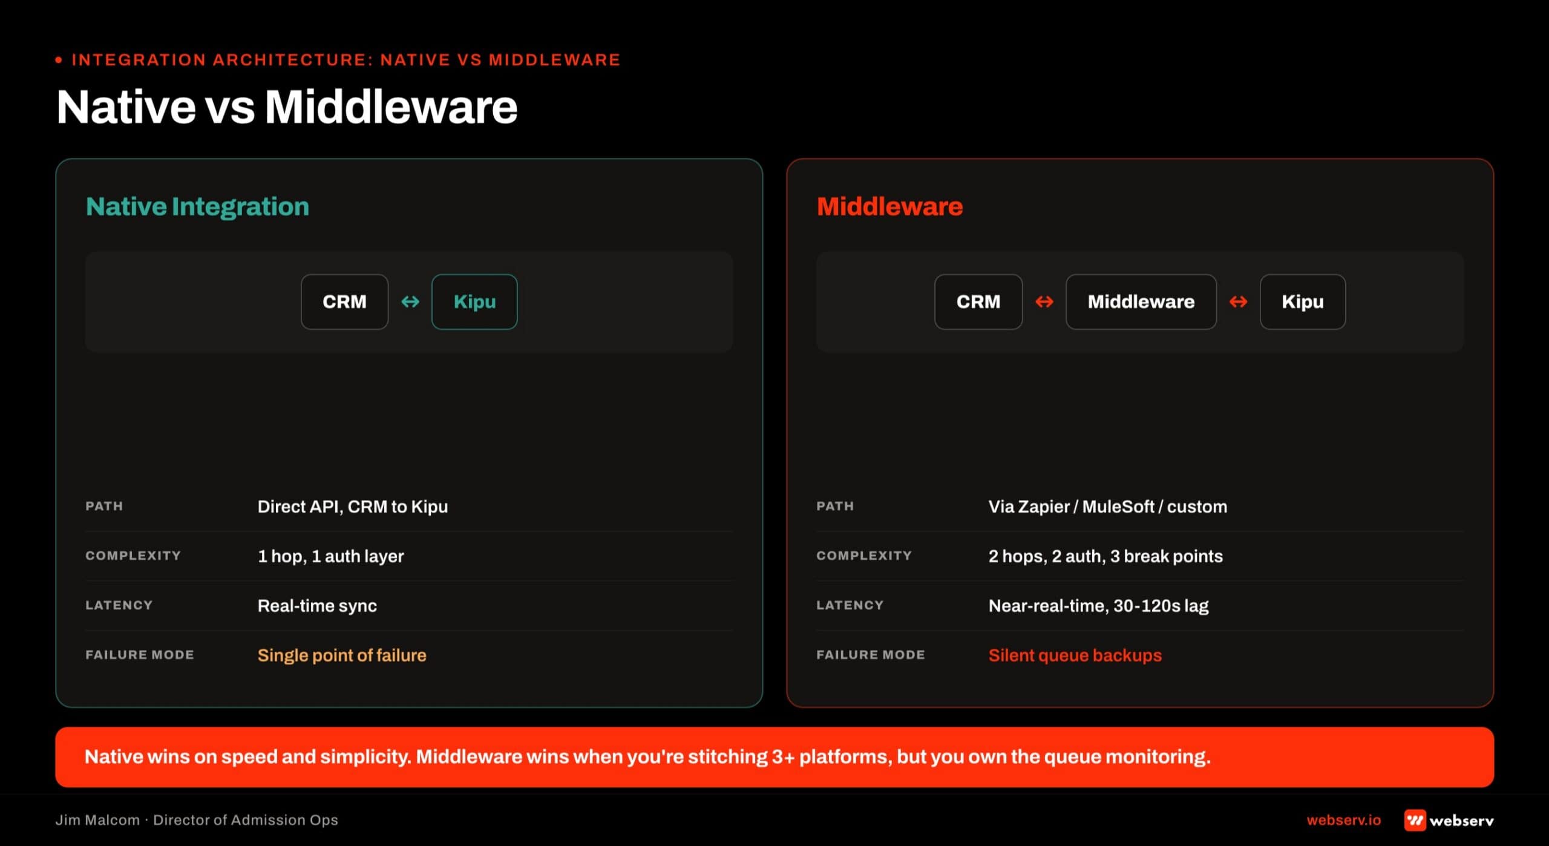Click the teal double arrow between CRM and Kipu
Viewport: 1549px width, 846px height.
pyautogui.click(x=410, y=301)
